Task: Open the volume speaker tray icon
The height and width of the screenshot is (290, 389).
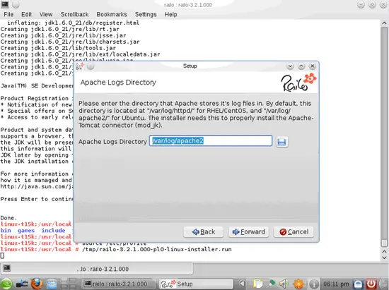Action: pyautogui.click(x=283, y=284)
